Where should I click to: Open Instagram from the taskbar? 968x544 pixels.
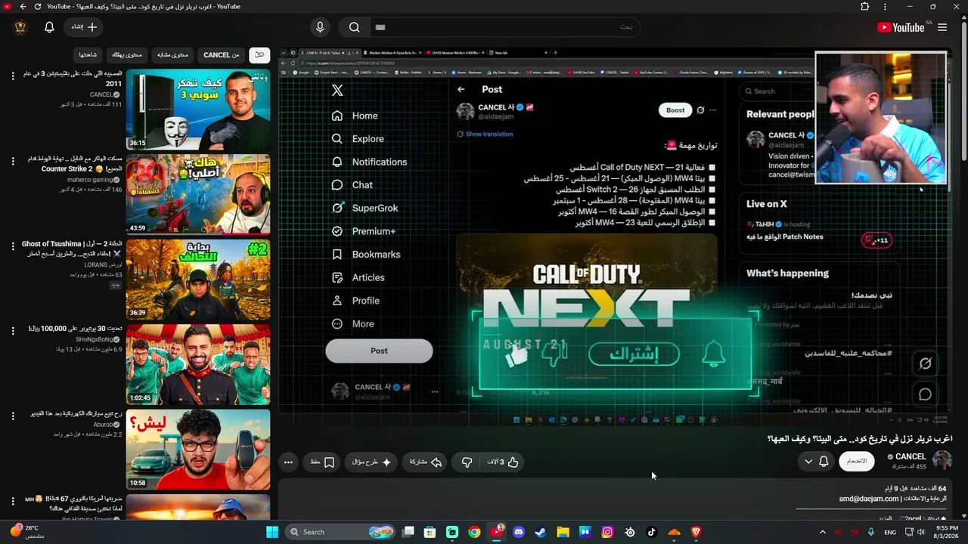pos(607,532)
